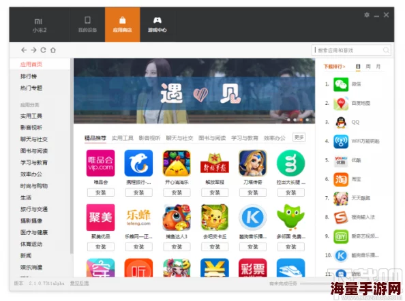Go forward with the right arrow
This screenshot has width=405, height=301.
pos(33,50)
